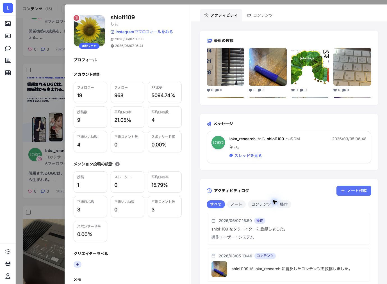Open the caterpillar post thumbnail
The height and width of the screenshot is (284, 387).
click(310, 67)
